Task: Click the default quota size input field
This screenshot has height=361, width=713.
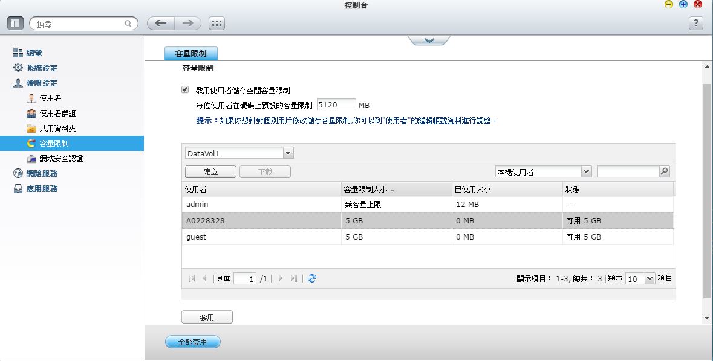Action: click(x=336, y=105)
